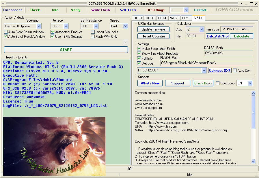Screen dimensions: 259x178
Task: Click the Idle status bar text
Action: coord(189,175)
